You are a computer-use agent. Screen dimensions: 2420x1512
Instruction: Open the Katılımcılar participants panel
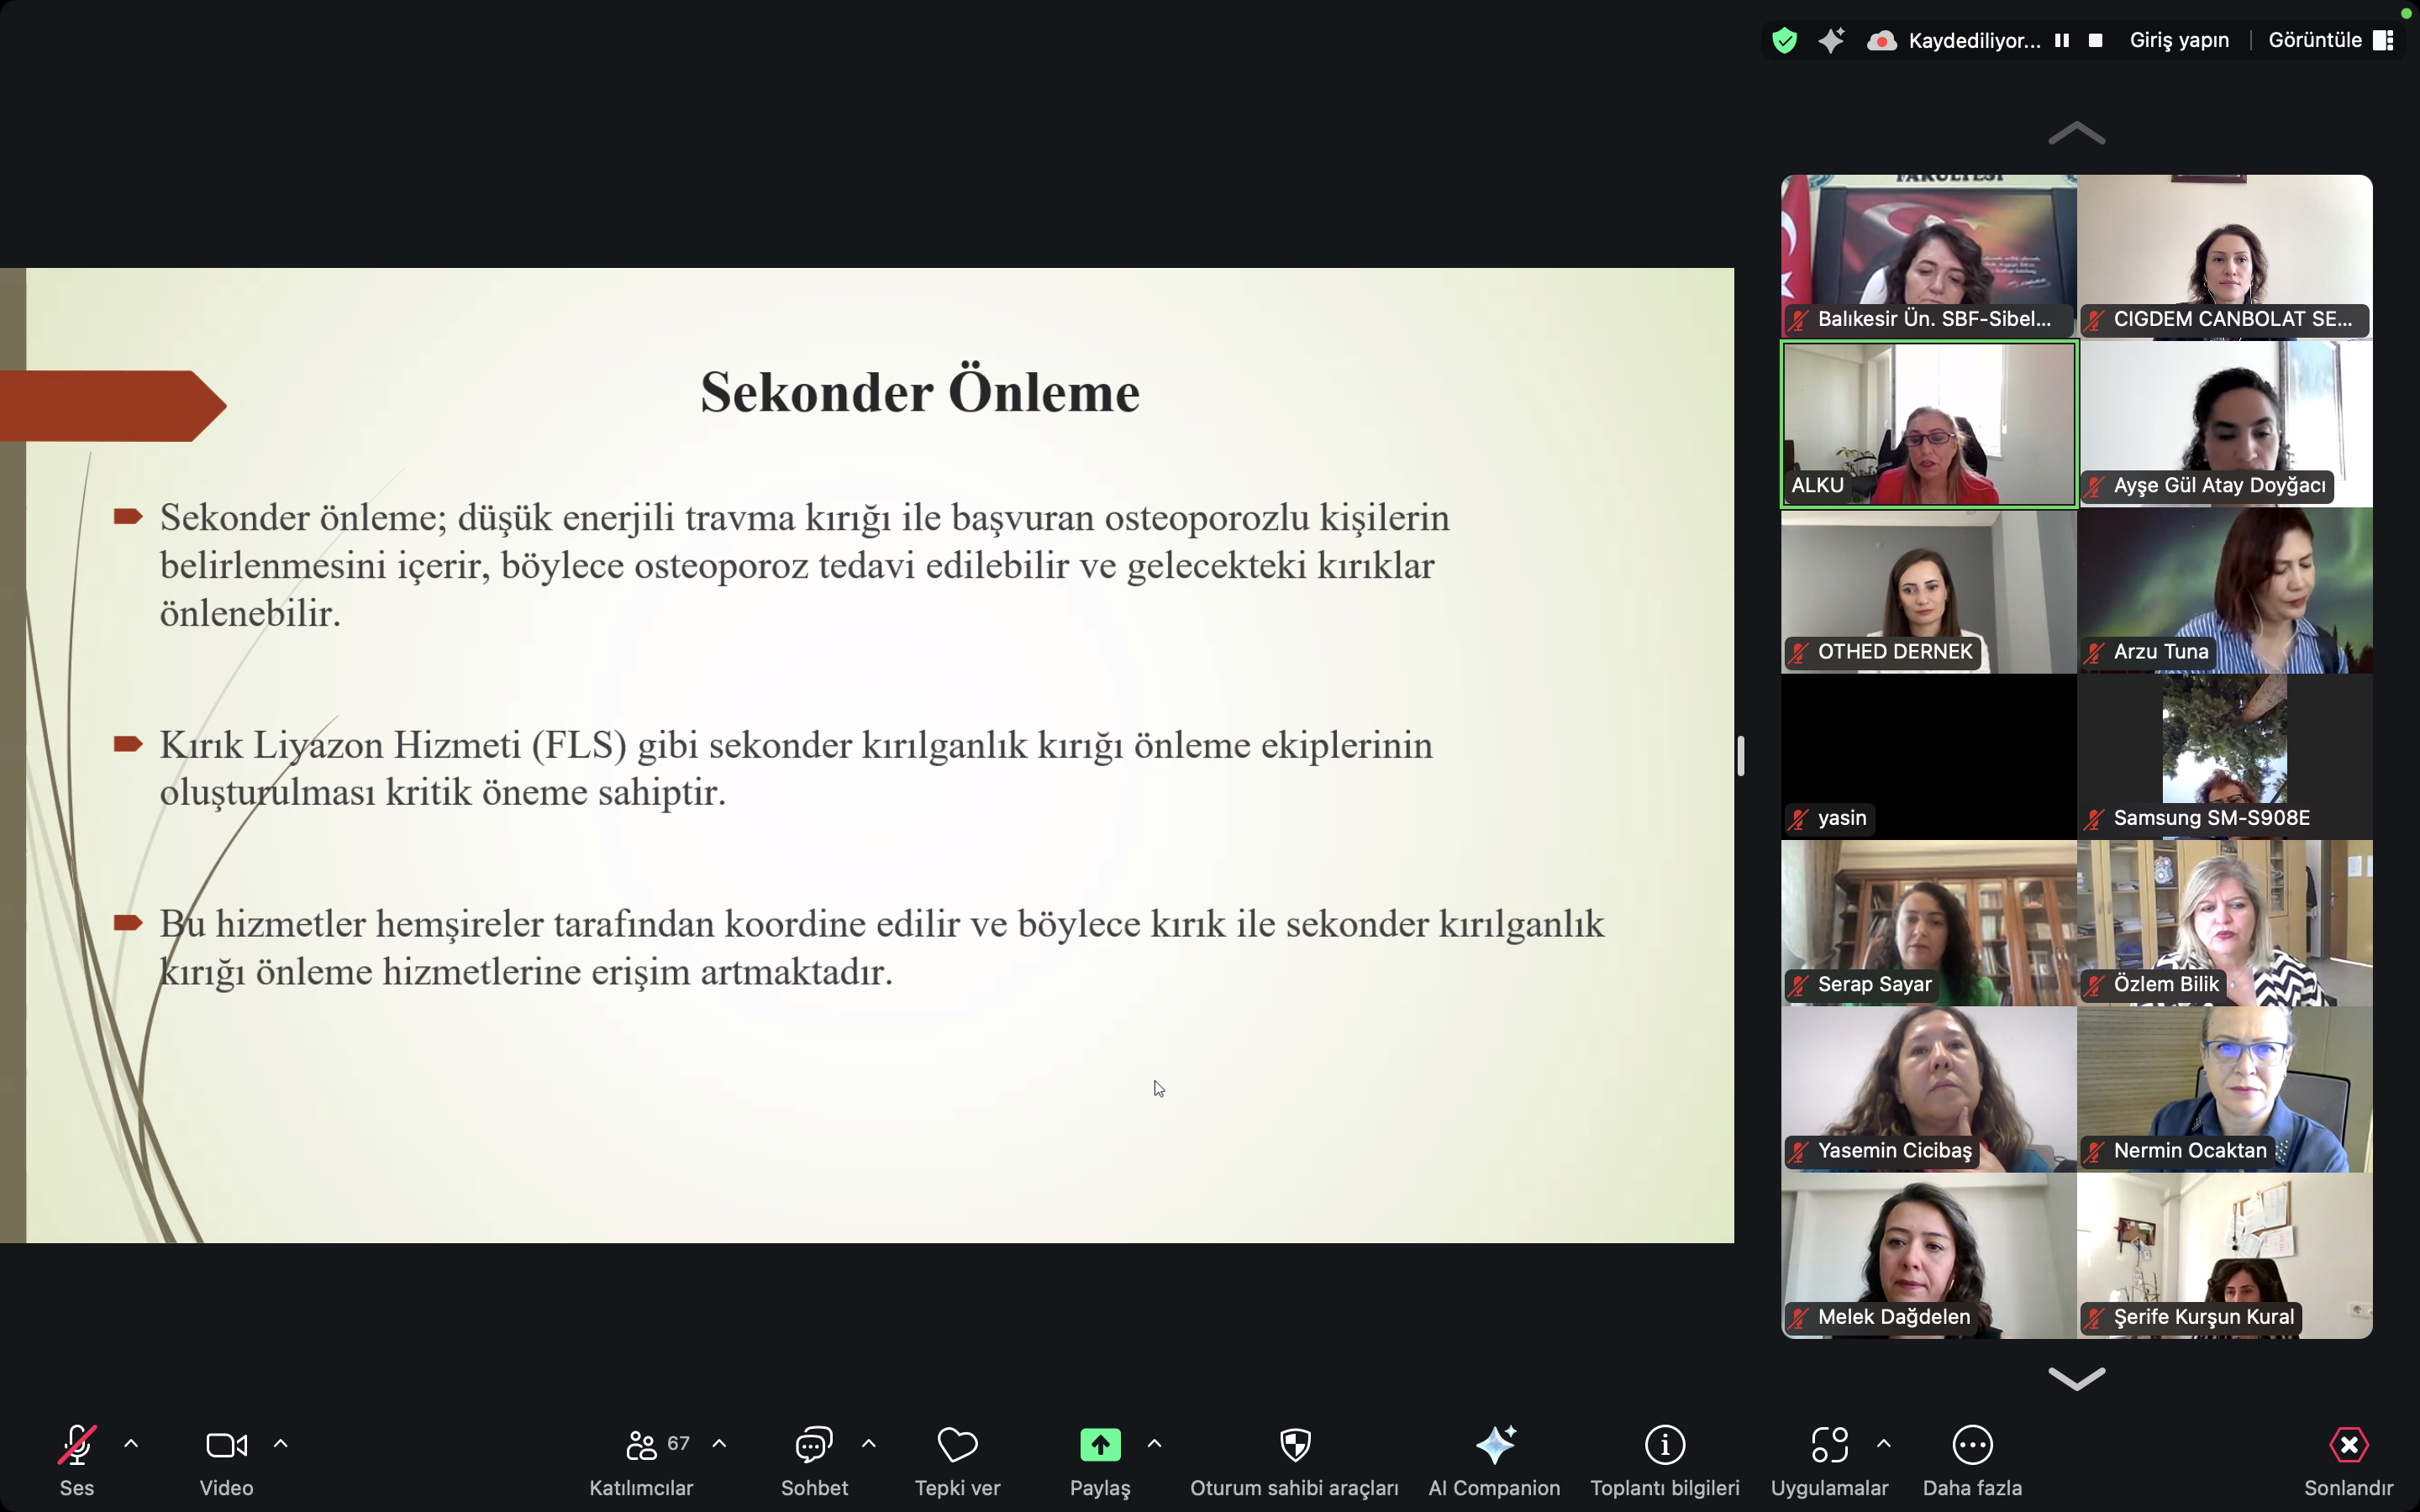click(641, 1460)
